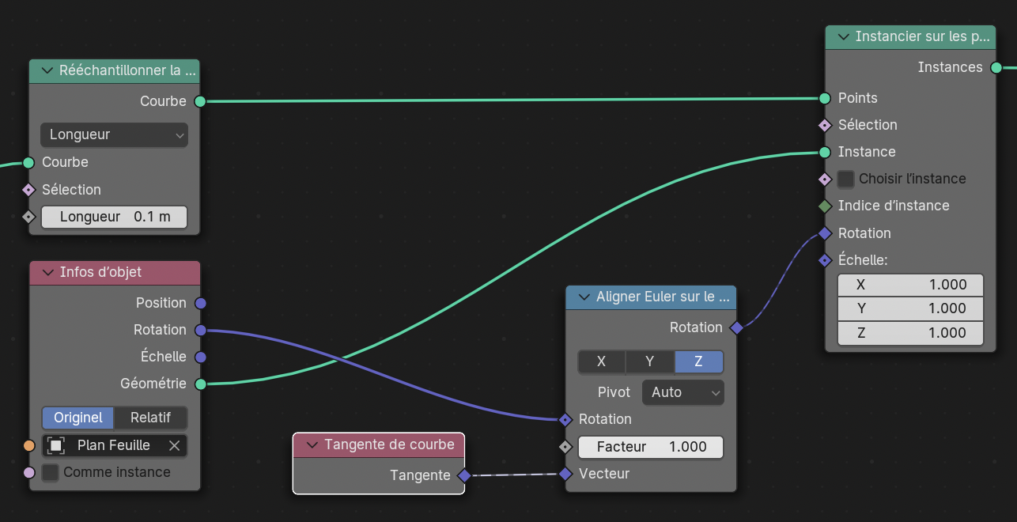Viewport: 1017px width, 522px height.
Task: Clear the Plan Feuille object with X icon
Action: (x=175, y=446)
